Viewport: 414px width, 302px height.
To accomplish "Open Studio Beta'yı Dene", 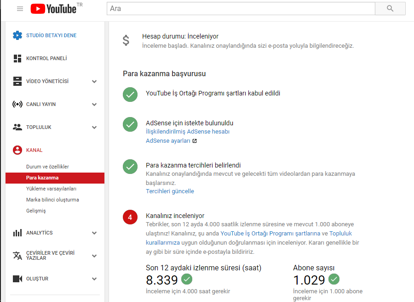I will coord(51,35).
